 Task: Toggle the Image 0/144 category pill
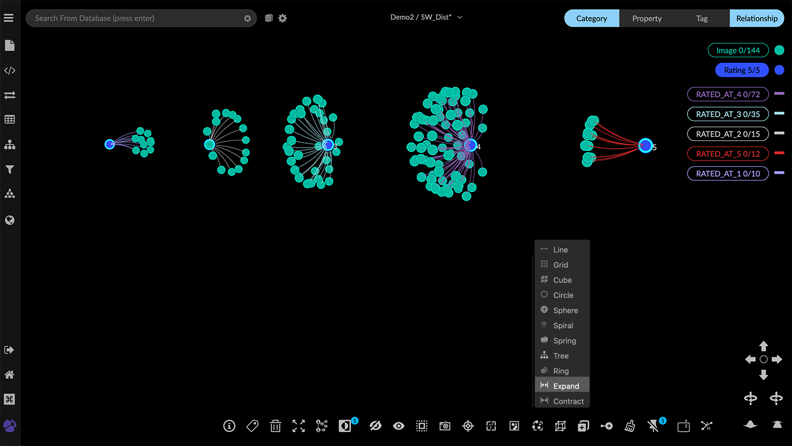(x=738, y=50)
